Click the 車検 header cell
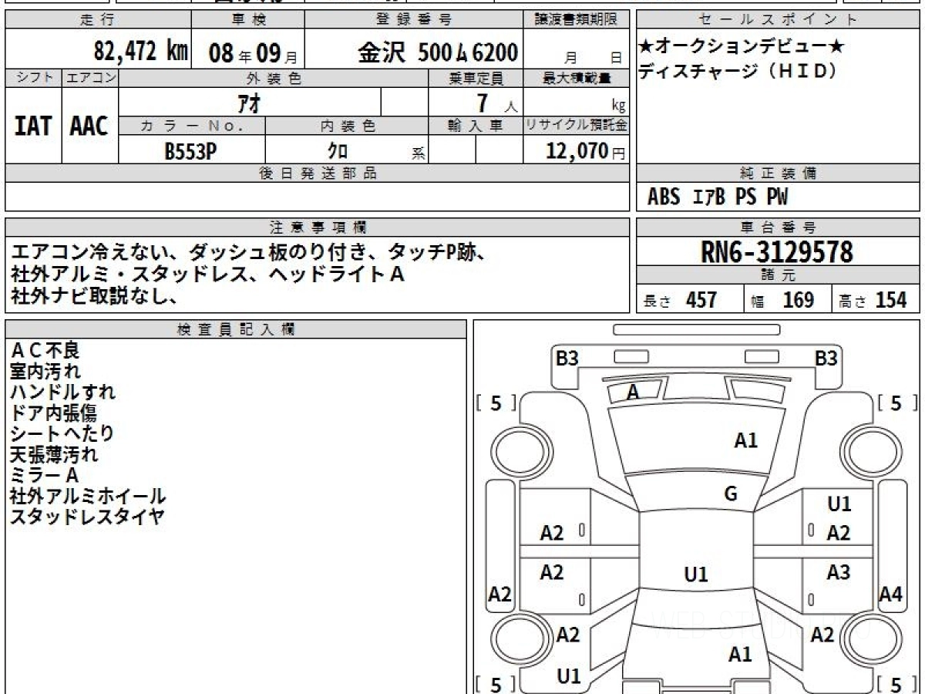 click(x=247, y=20)
